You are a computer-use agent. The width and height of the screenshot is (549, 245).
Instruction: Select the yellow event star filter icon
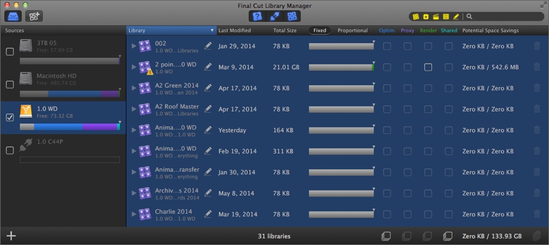point(426,16)
